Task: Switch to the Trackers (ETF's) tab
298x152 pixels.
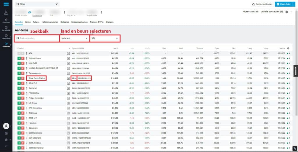Action: (x=97, y=22)
